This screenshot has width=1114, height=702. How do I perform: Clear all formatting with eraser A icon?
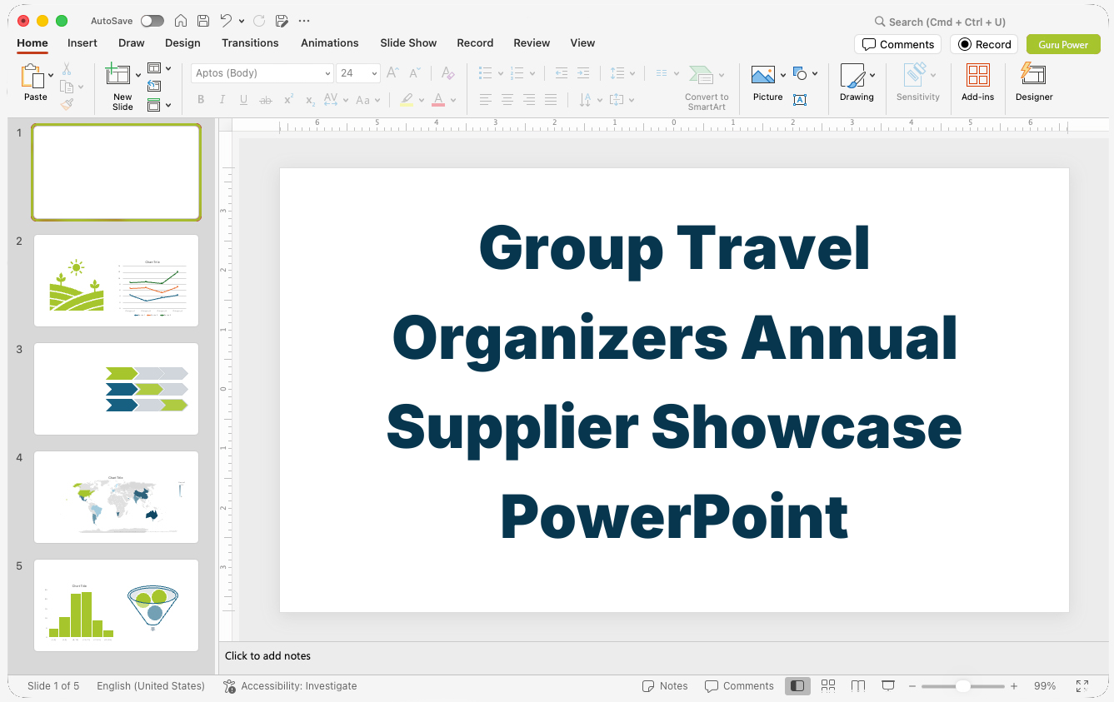448,73
